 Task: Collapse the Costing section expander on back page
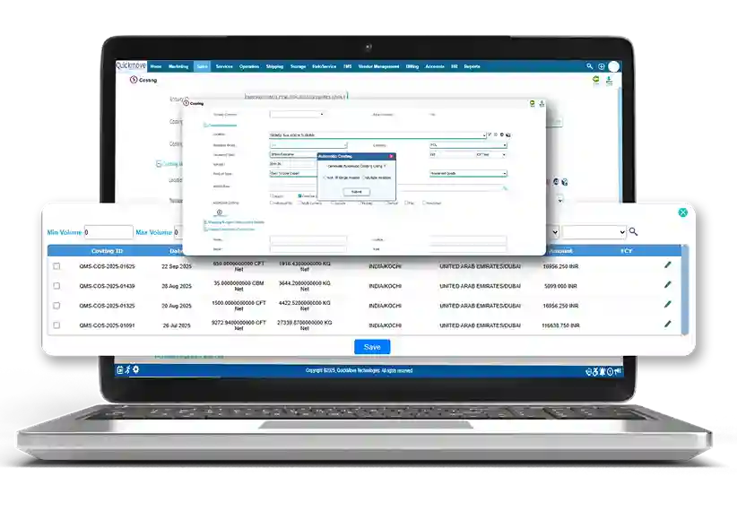point(159,164)
